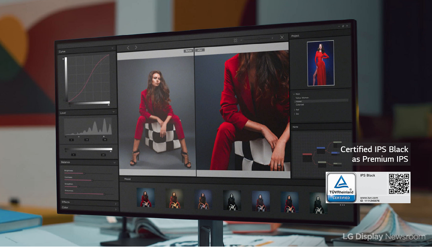The height and width of the screenshot is (247, 432).
Task: Click the QR code on certification label
Action: click(x=399, y=184)
